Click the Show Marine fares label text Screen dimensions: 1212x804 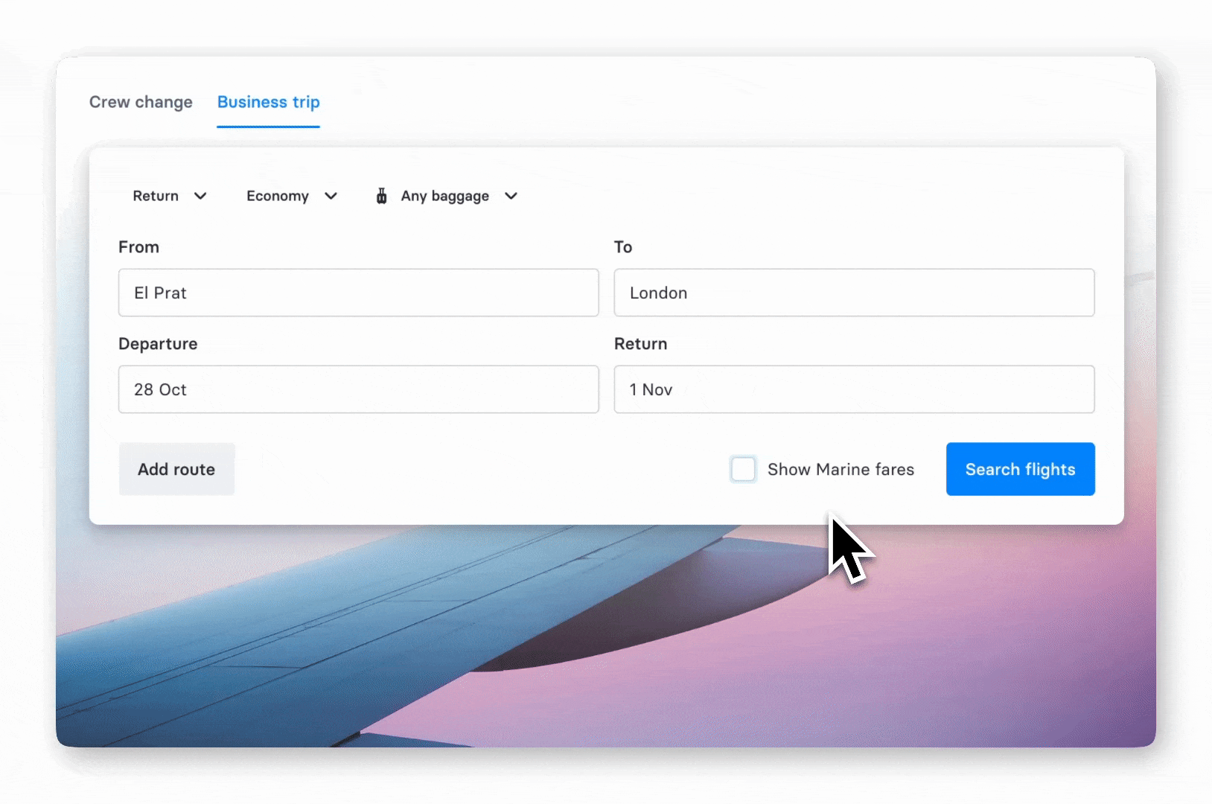click(841, 469)
